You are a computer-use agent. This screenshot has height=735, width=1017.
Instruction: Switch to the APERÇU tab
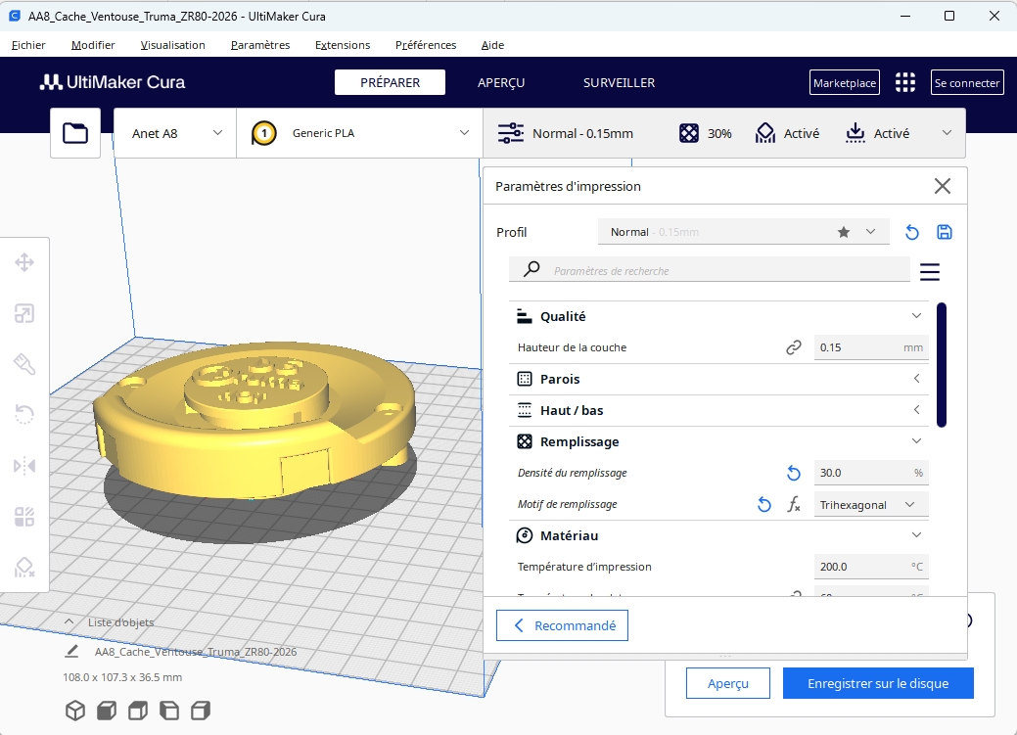(501, 83)
